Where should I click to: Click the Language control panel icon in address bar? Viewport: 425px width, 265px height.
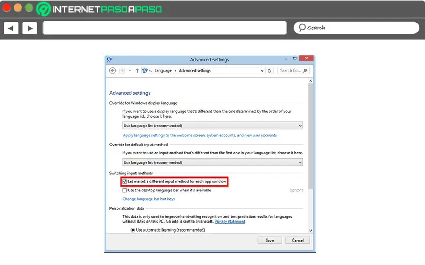(145, 70)
